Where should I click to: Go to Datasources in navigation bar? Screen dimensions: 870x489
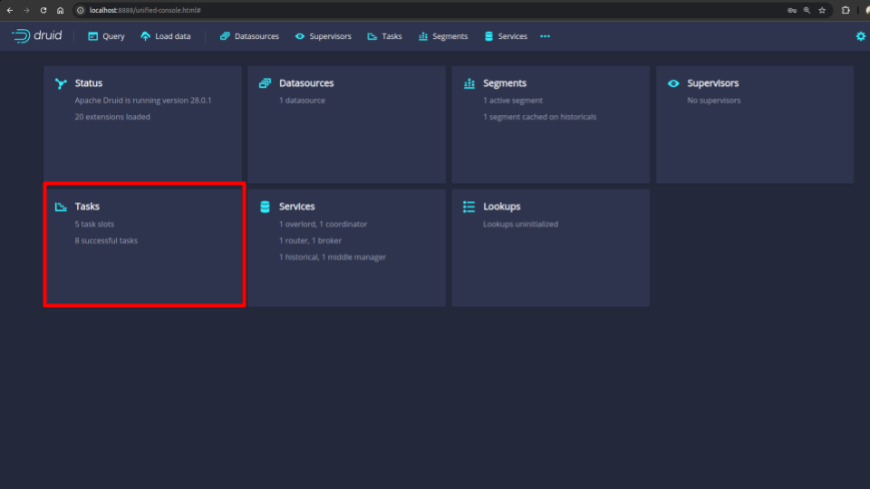pos(249,36)
